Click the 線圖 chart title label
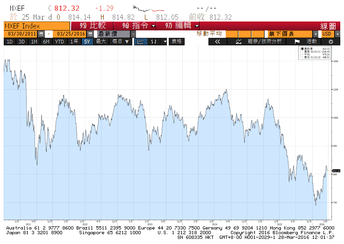The width and height of the screenshot is (344, 244). click(x=328, y=26)
